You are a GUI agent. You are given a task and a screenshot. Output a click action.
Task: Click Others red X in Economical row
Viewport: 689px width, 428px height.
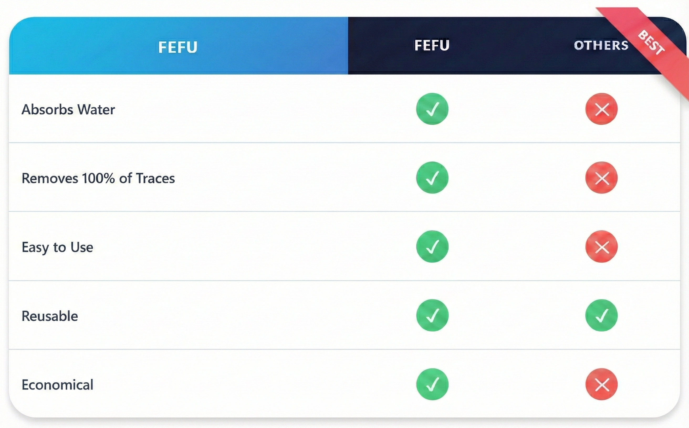coord(601,384)
